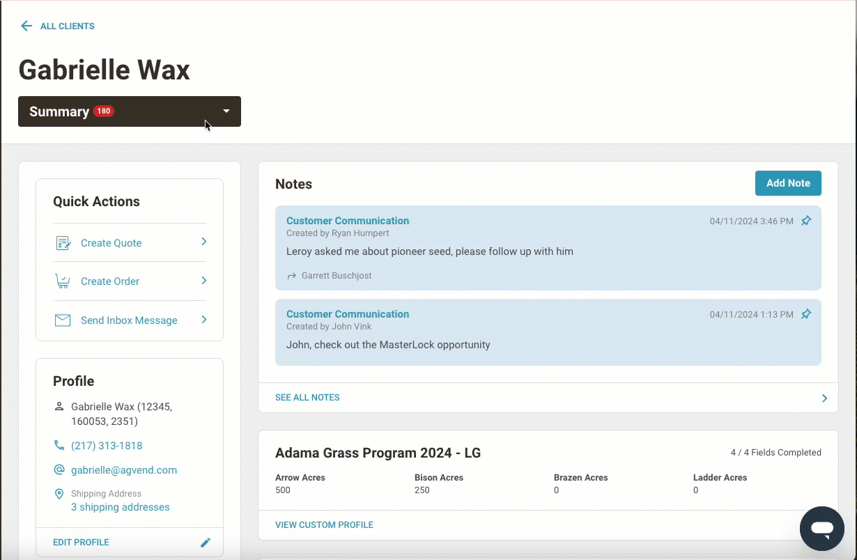Go back via ALL CLIENTS link

[x=68, y=26]
